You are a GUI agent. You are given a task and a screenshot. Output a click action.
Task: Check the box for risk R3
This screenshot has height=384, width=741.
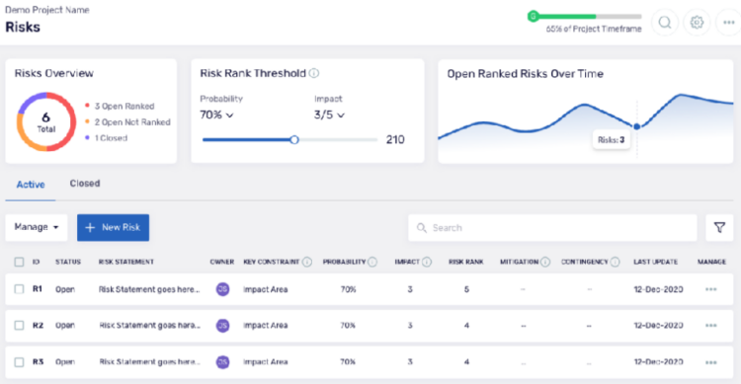pos(19,362)
